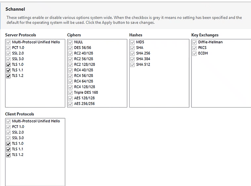Enable the AES 256/256 cipher
Screen dimensions: 251x186
click(x=71, y=104)
